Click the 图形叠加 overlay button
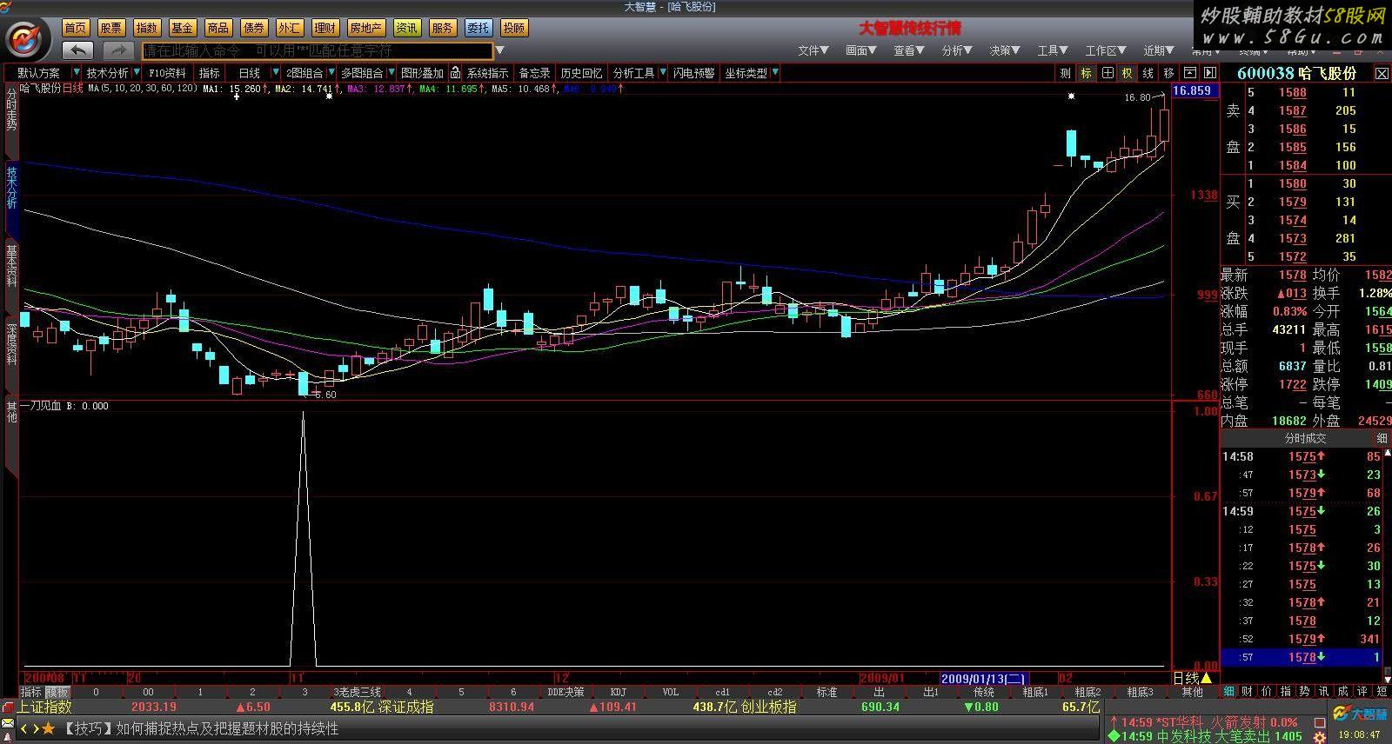Image resolution: width=1392 pixels, height=744 pixels. pyautogui.click(x=422, y=73)
